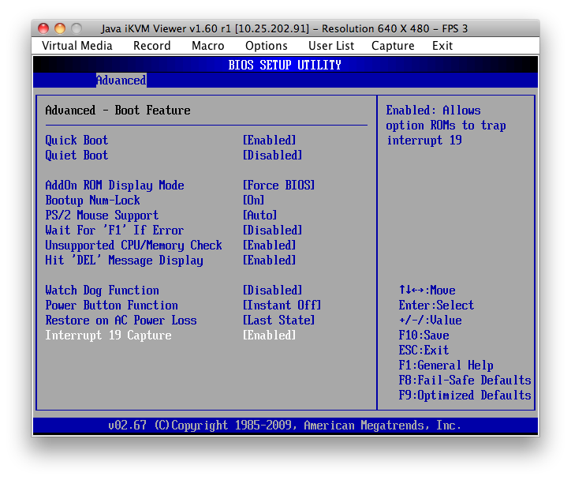
Task: Change the Restore on AC Power Loss value
Action: pyautogui.click(x=278, y=321)
